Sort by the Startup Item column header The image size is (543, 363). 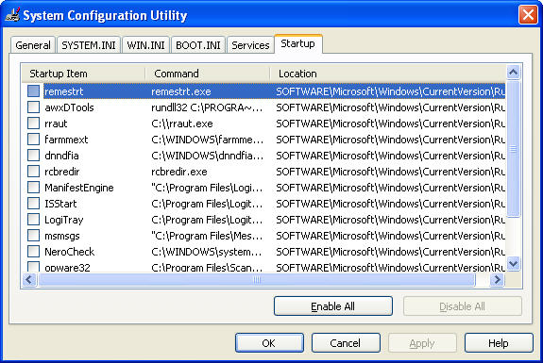click(83, 74)
